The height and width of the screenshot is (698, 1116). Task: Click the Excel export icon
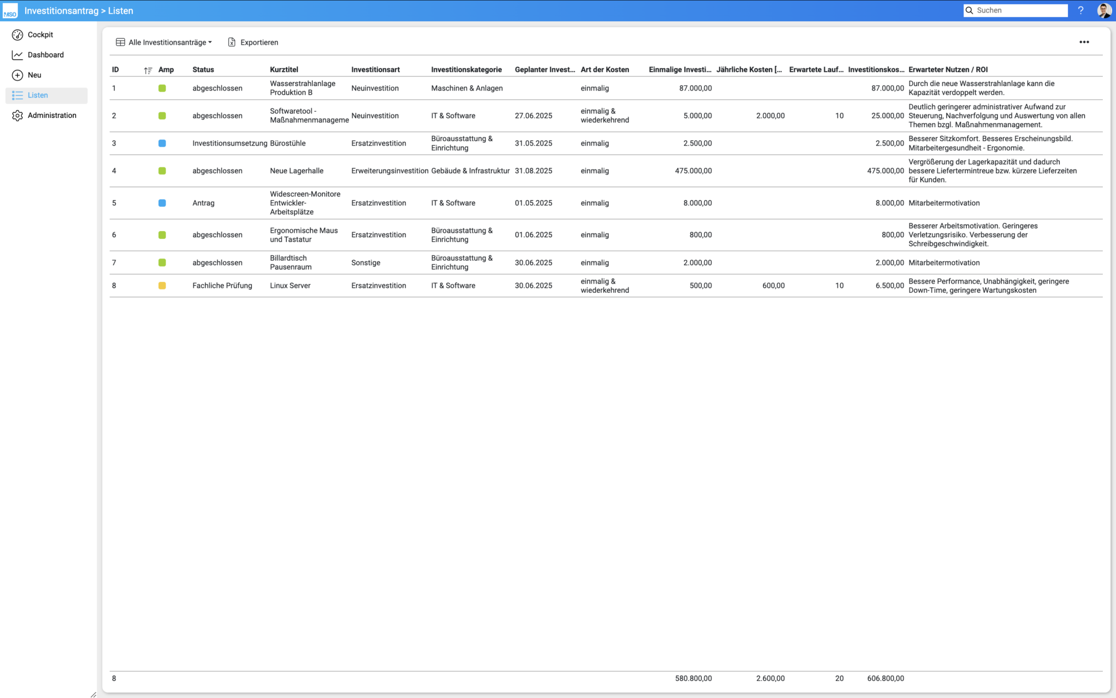coord(232,43)
